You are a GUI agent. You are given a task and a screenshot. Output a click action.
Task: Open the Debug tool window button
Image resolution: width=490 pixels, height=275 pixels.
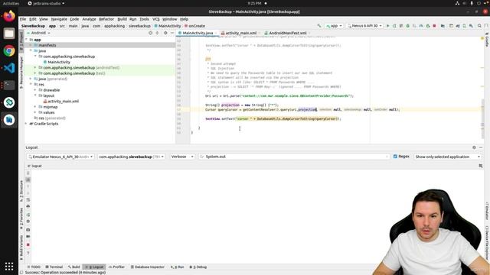(x=198, y=267)
